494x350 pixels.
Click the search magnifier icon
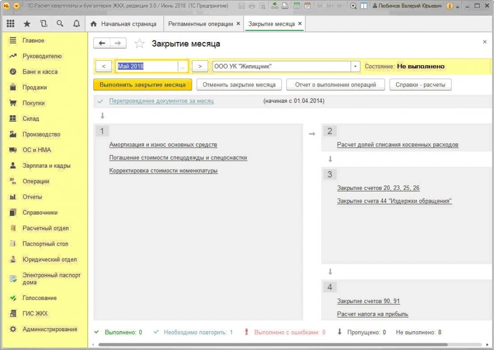pyautogui.click(x=60, y=24)
